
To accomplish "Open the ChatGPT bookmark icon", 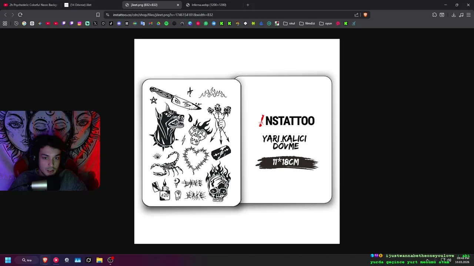I will [x=32, y=23].
